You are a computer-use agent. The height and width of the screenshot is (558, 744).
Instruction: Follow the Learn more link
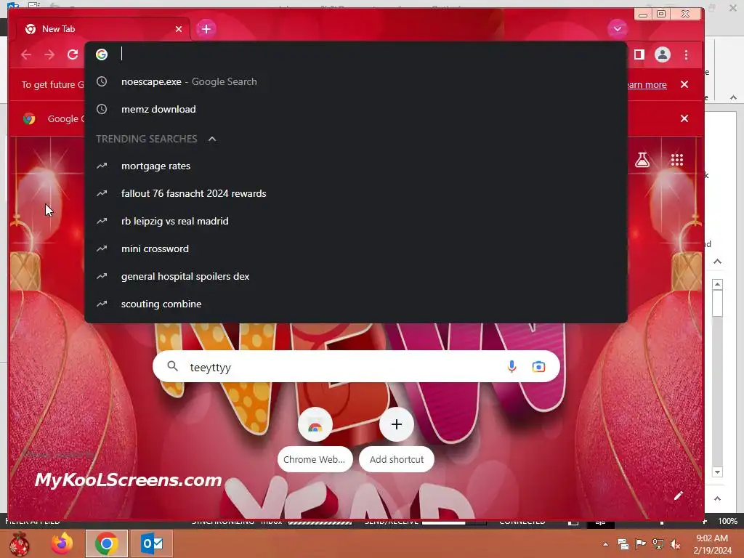click(x=647, y=85)
